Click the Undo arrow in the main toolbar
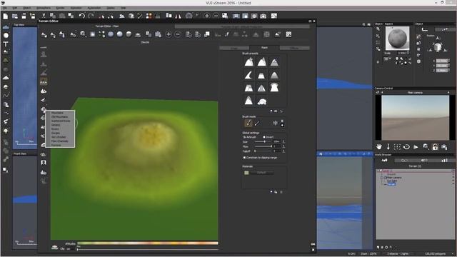457x257 pixels. (82, 16)
